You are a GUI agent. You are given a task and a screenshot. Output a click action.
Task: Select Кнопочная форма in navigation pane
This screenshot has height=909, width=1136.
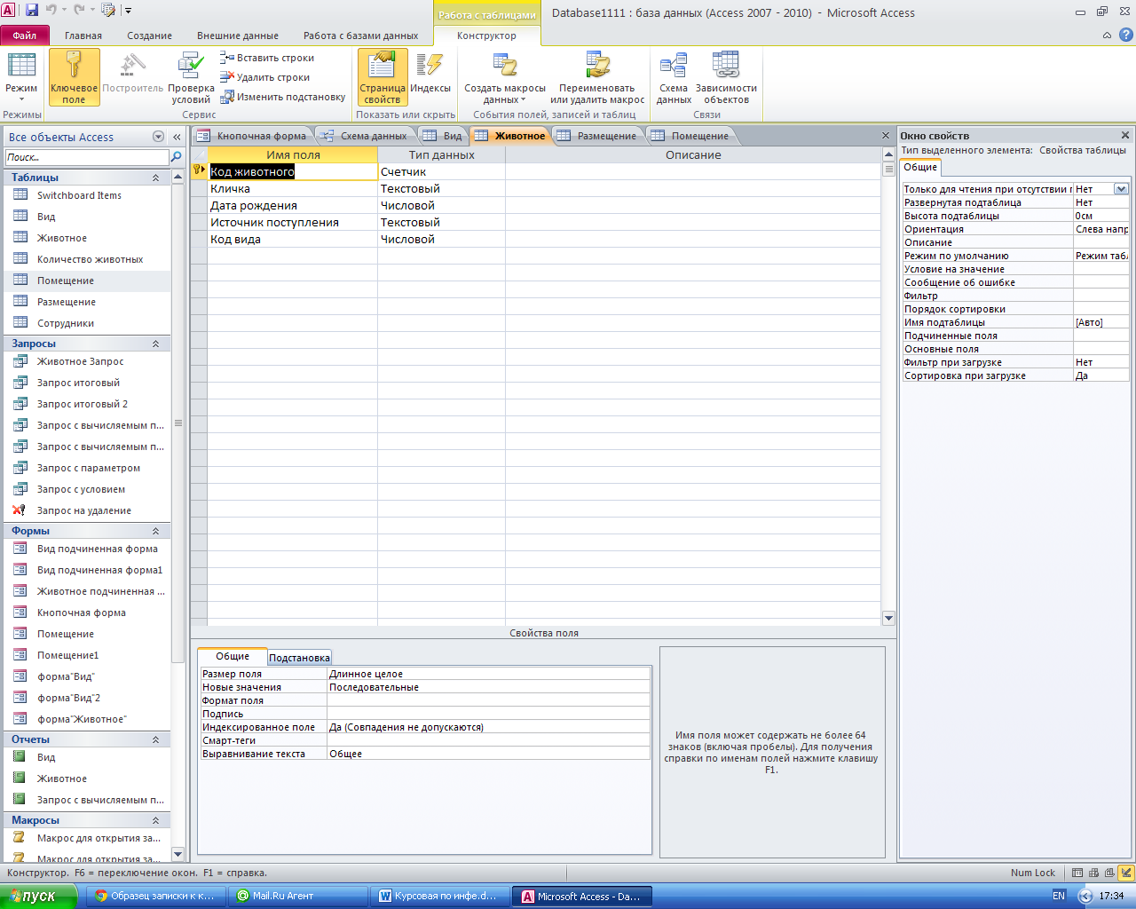pyautogui.click(x=86, y=613)
